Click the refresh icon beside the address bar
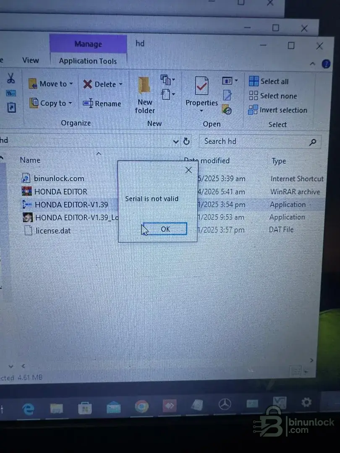The height and width of the screenshot is (453, 340). [187, 142]
